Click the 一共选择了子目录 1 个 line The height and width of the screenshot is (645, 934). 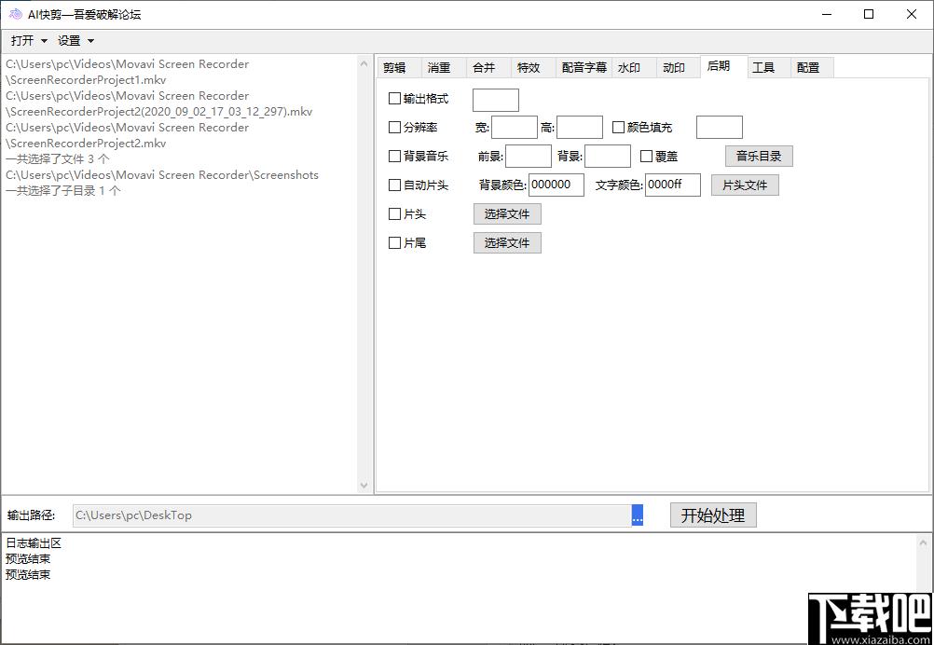coord(63,190)
